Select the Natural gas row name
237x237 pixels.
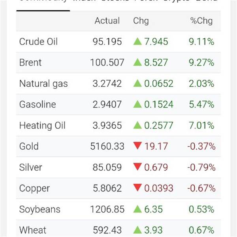point(43,83)
